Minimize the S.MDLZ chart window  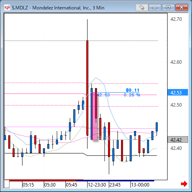155,7
